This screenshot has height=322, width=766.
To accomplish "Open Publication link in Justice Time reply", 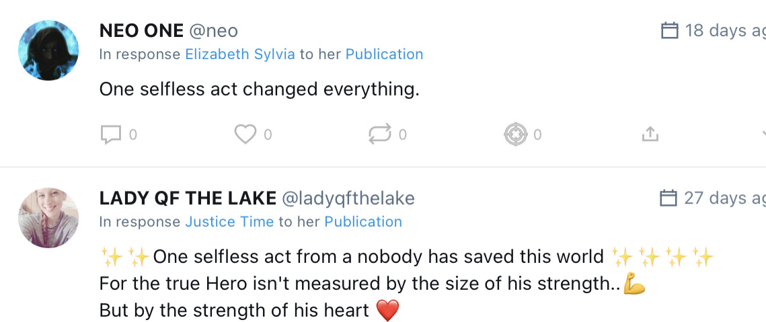I will point(363,222).
